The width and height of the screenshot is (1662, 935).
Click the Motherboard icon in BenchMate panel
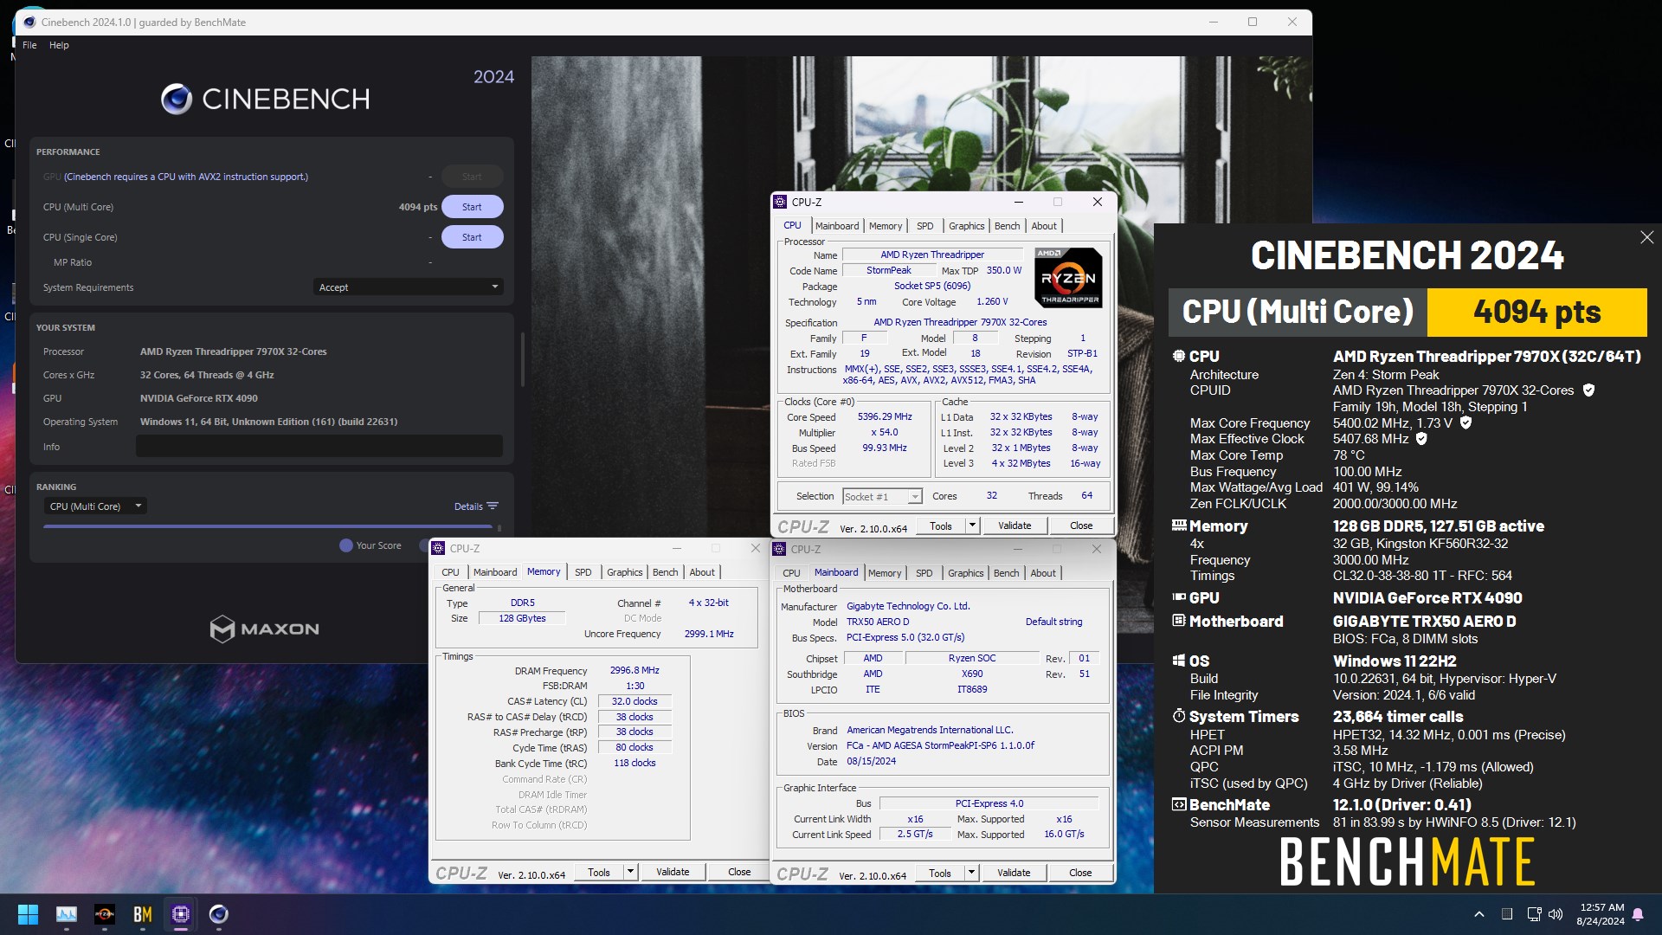tap(1178, 621)
